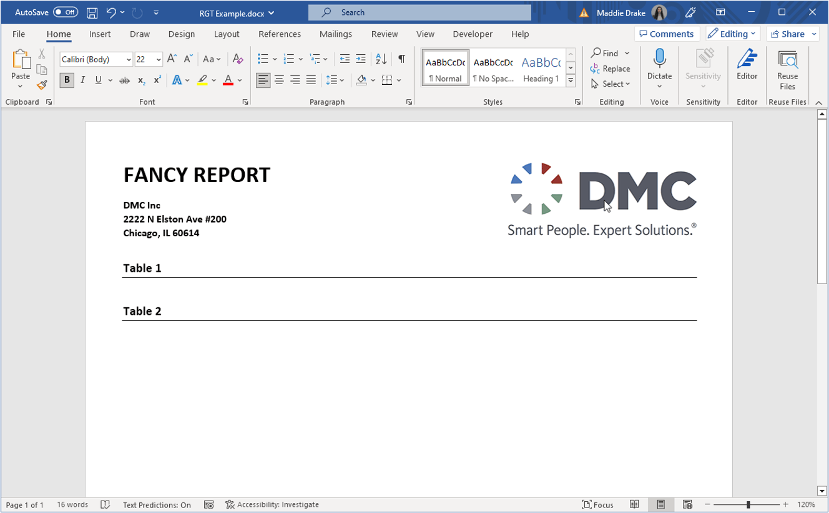Apply subscript formatting
Image resolution: width=829 pixels, height=513 pixels.
pos(142,80)
